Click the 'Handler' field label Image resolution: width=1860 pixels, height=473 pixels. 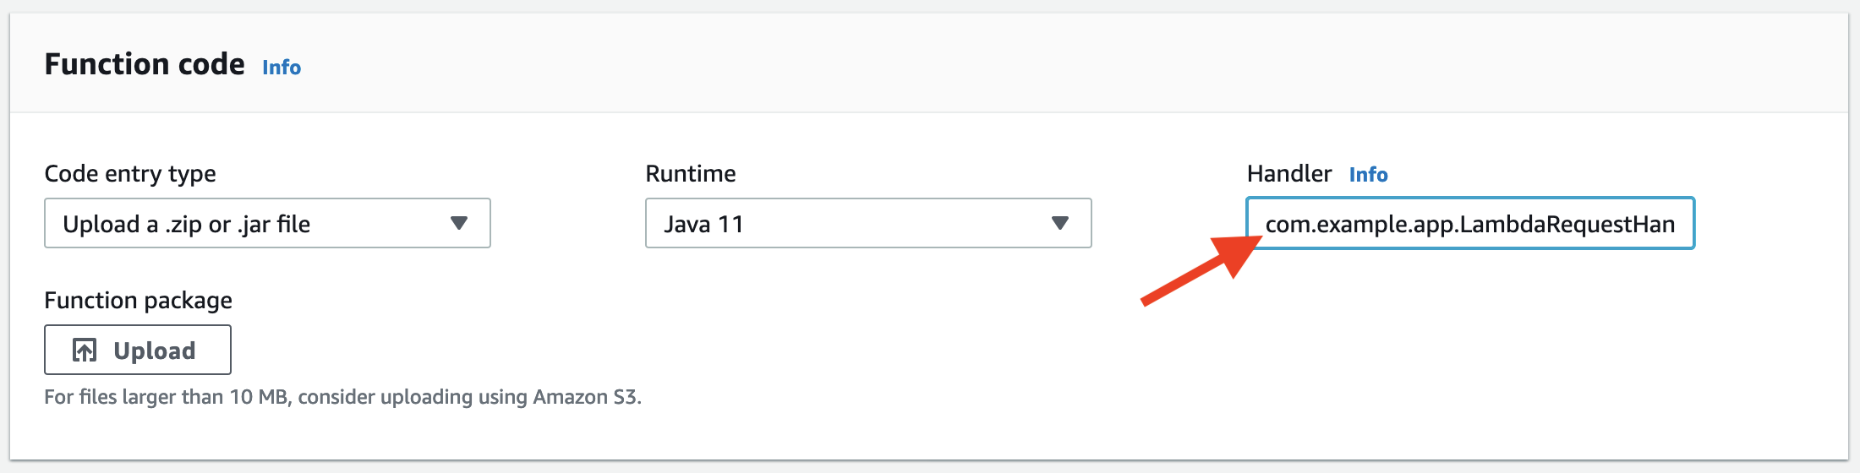coord(1289,174)
